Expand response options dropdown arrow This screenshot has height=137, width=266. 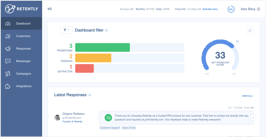253,118
